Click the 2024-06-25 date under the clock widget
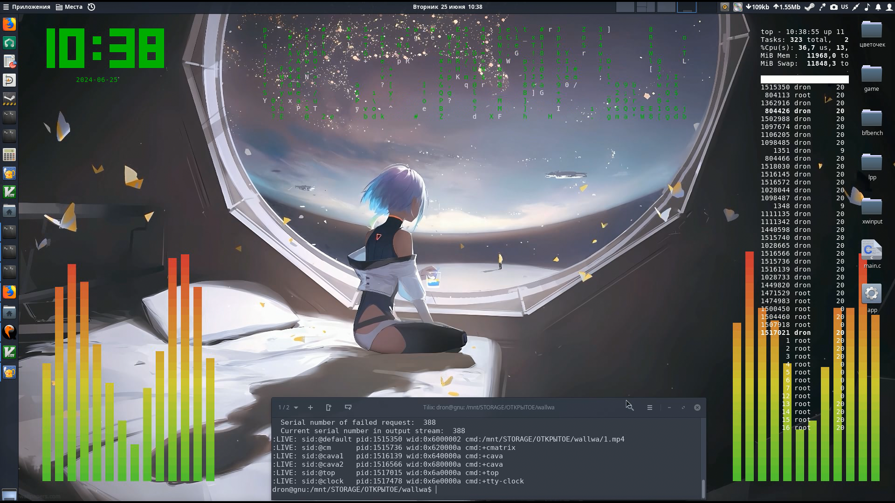Viewport: 895px width, 503px height. pos(97,80)
